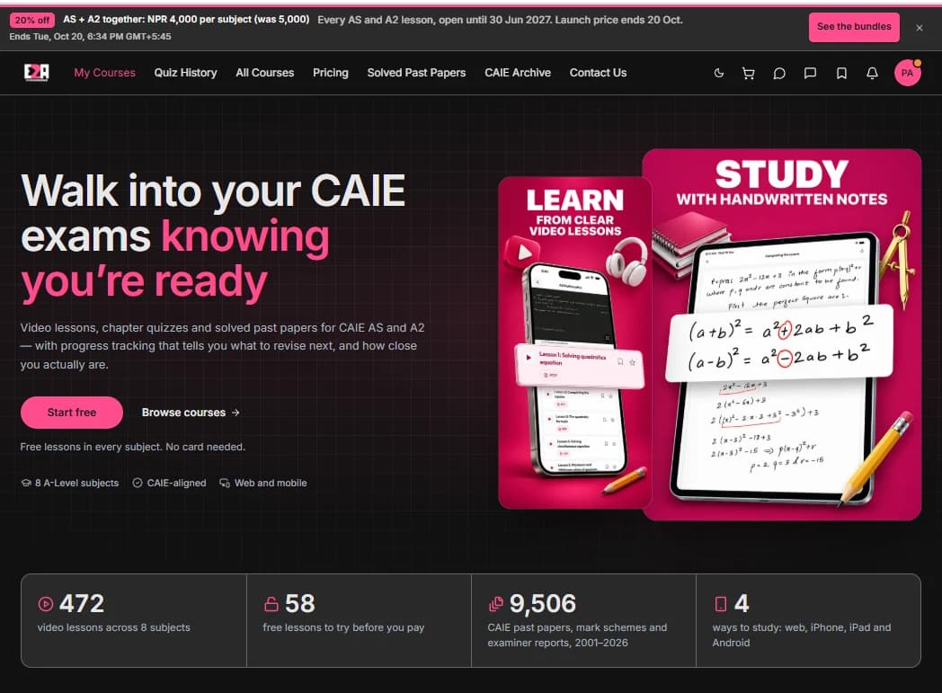Click the Learn from clear video lessons card
The width and height of the screenshot is (942, 693).
pos(575,342)
